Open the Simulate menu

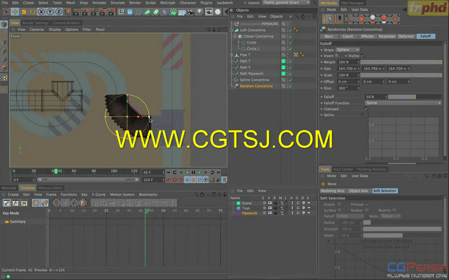pos(117,3)
